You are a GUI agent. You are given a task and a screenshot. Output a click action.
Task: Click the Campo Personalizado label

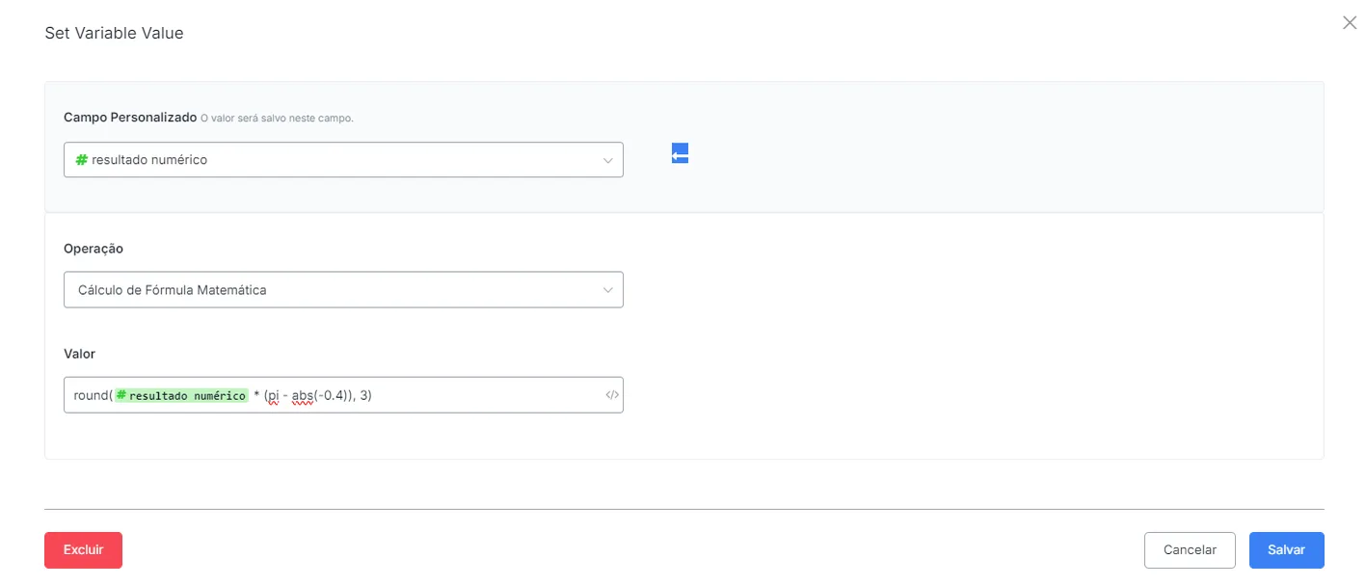click(x=130, y=118)
